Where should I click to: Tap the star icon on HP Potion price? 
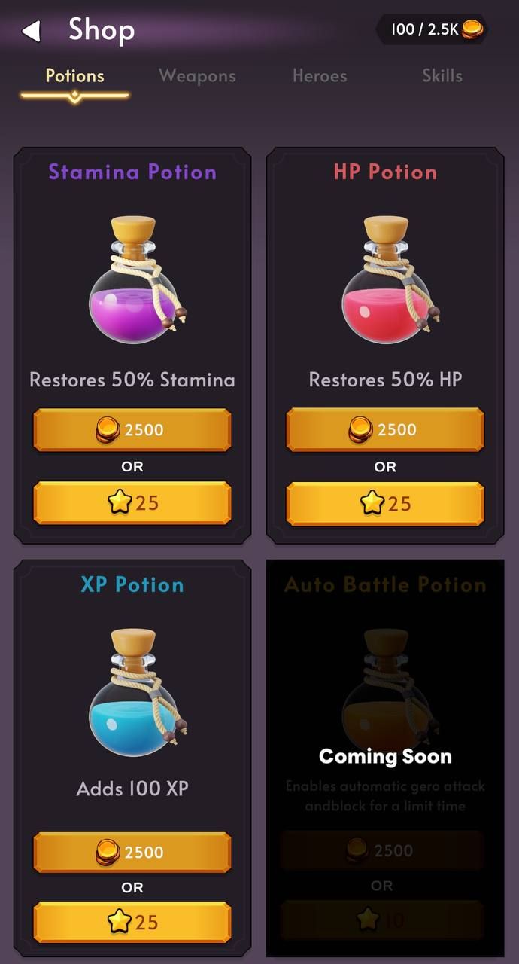372,502
